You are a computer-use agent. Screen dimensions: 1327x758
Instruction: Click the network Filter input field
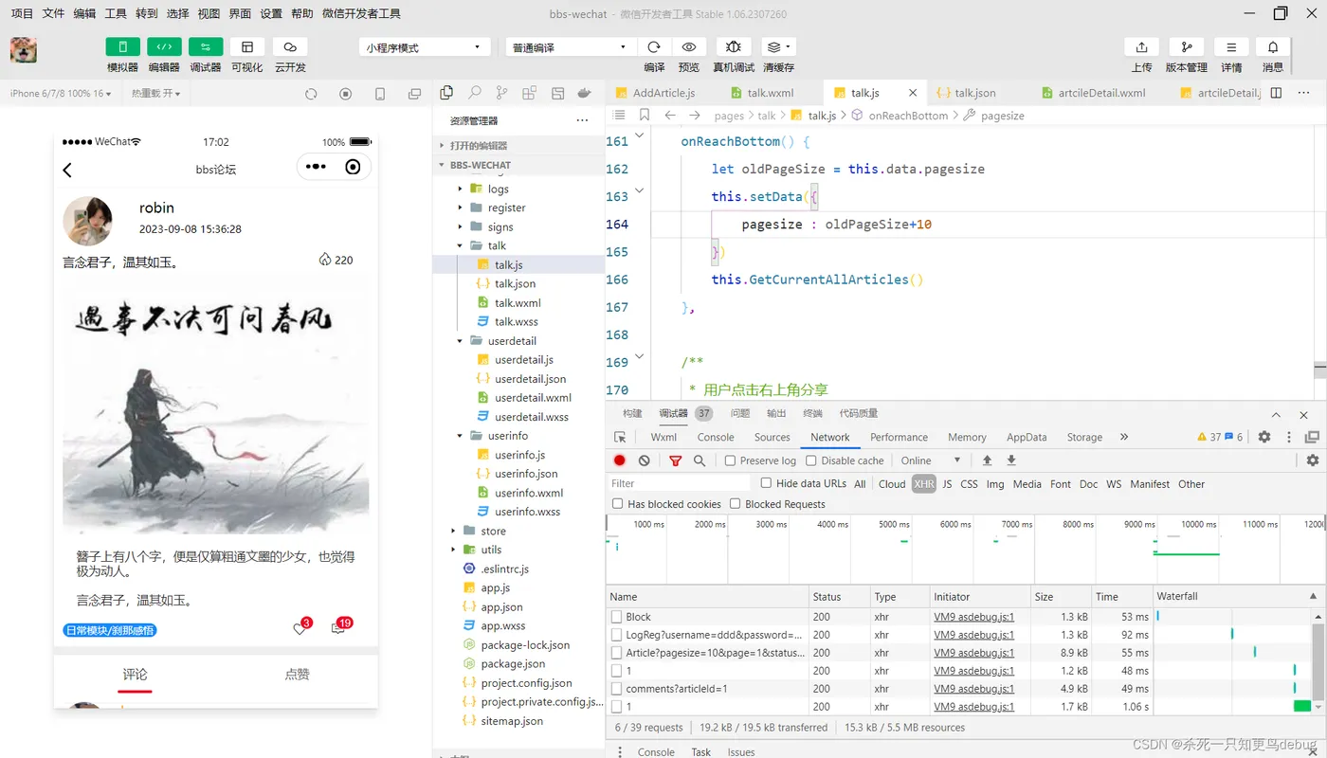tap(678, 483)
